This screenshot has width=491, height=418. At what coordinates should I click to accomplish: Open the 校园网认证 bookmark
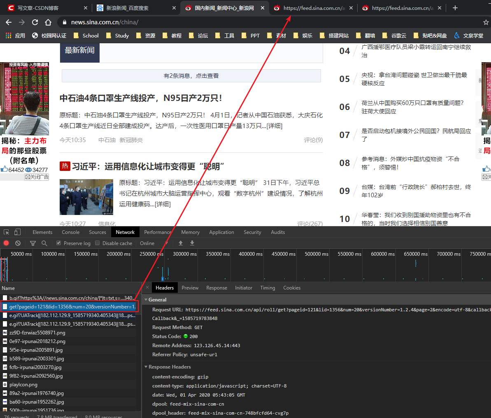click(49, 35)
